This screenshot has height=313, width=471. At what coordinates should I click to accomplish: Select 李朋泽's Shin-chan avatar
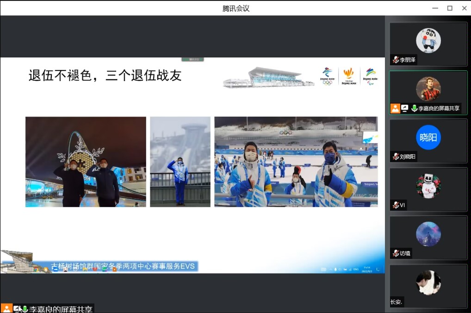[428, 40]
